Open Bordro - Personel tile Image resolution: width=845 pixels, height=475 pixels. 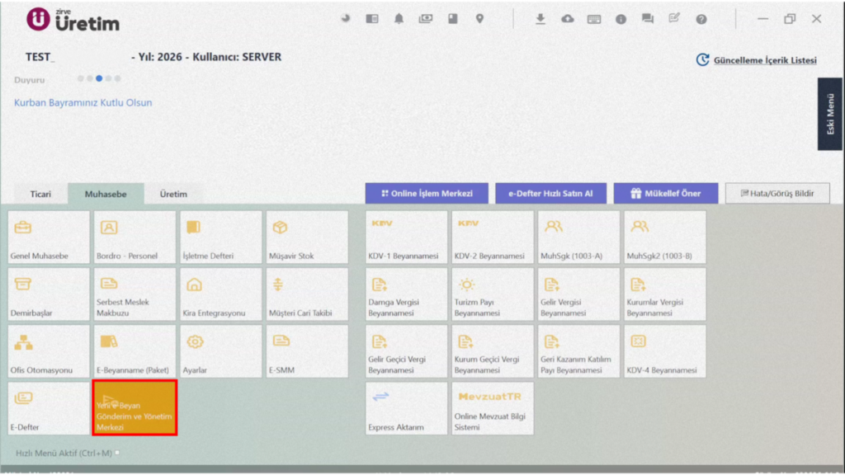tap(135, 237)
